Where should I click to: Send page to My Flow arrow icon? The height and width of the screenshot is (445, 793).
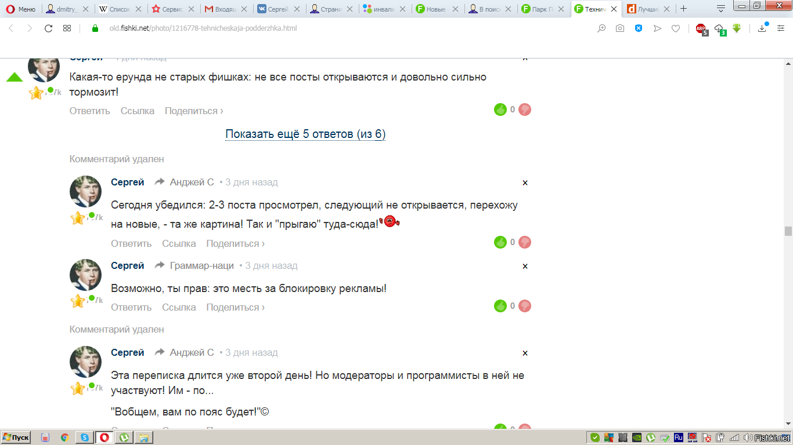(657, 28)
